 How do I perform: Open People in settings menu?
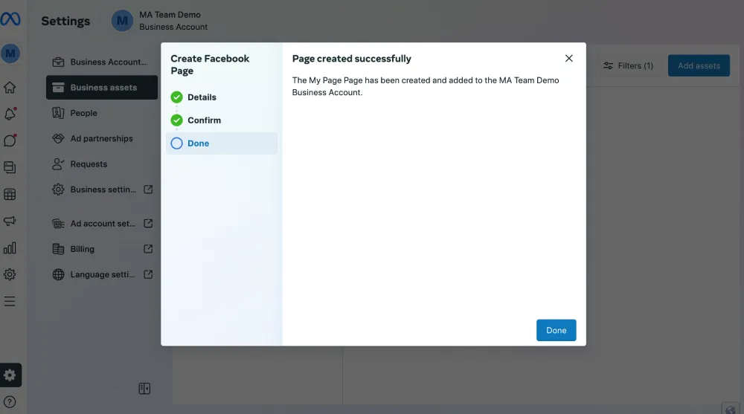83,113
